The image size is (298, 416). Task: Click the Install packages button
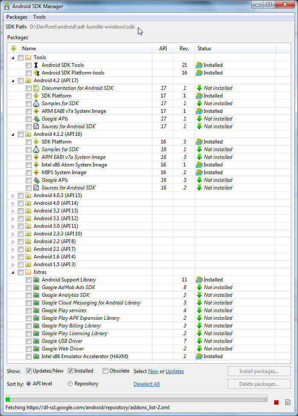coord(259,371)
